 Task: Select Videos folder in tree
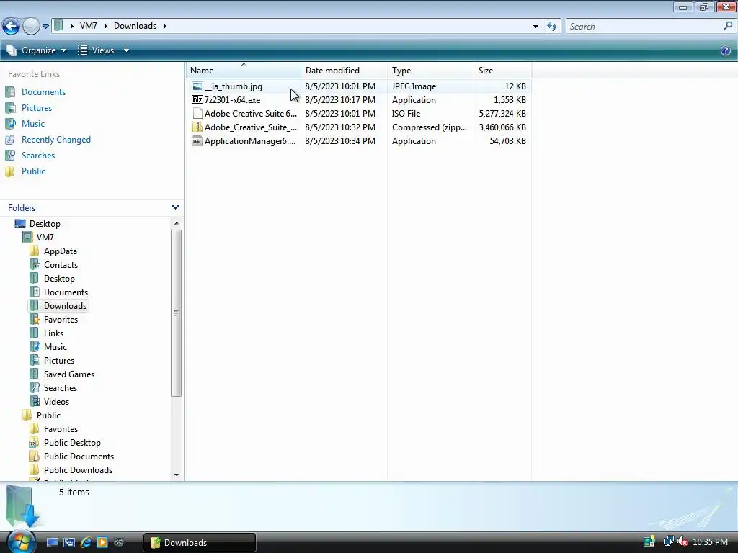(x=56, y=402)
